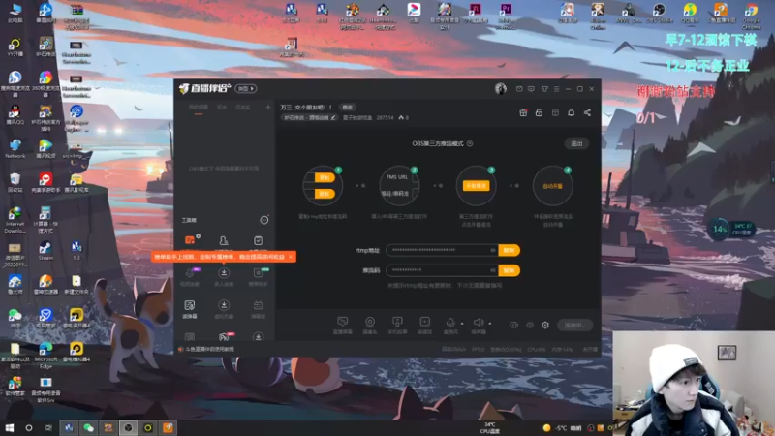Screen dimensions: 775x436
Task: Click the orange toolbox icon with gear badge
Action: pos(190,240)
